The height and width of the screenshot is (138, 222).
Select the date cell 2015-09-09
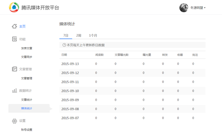[70, 100]
